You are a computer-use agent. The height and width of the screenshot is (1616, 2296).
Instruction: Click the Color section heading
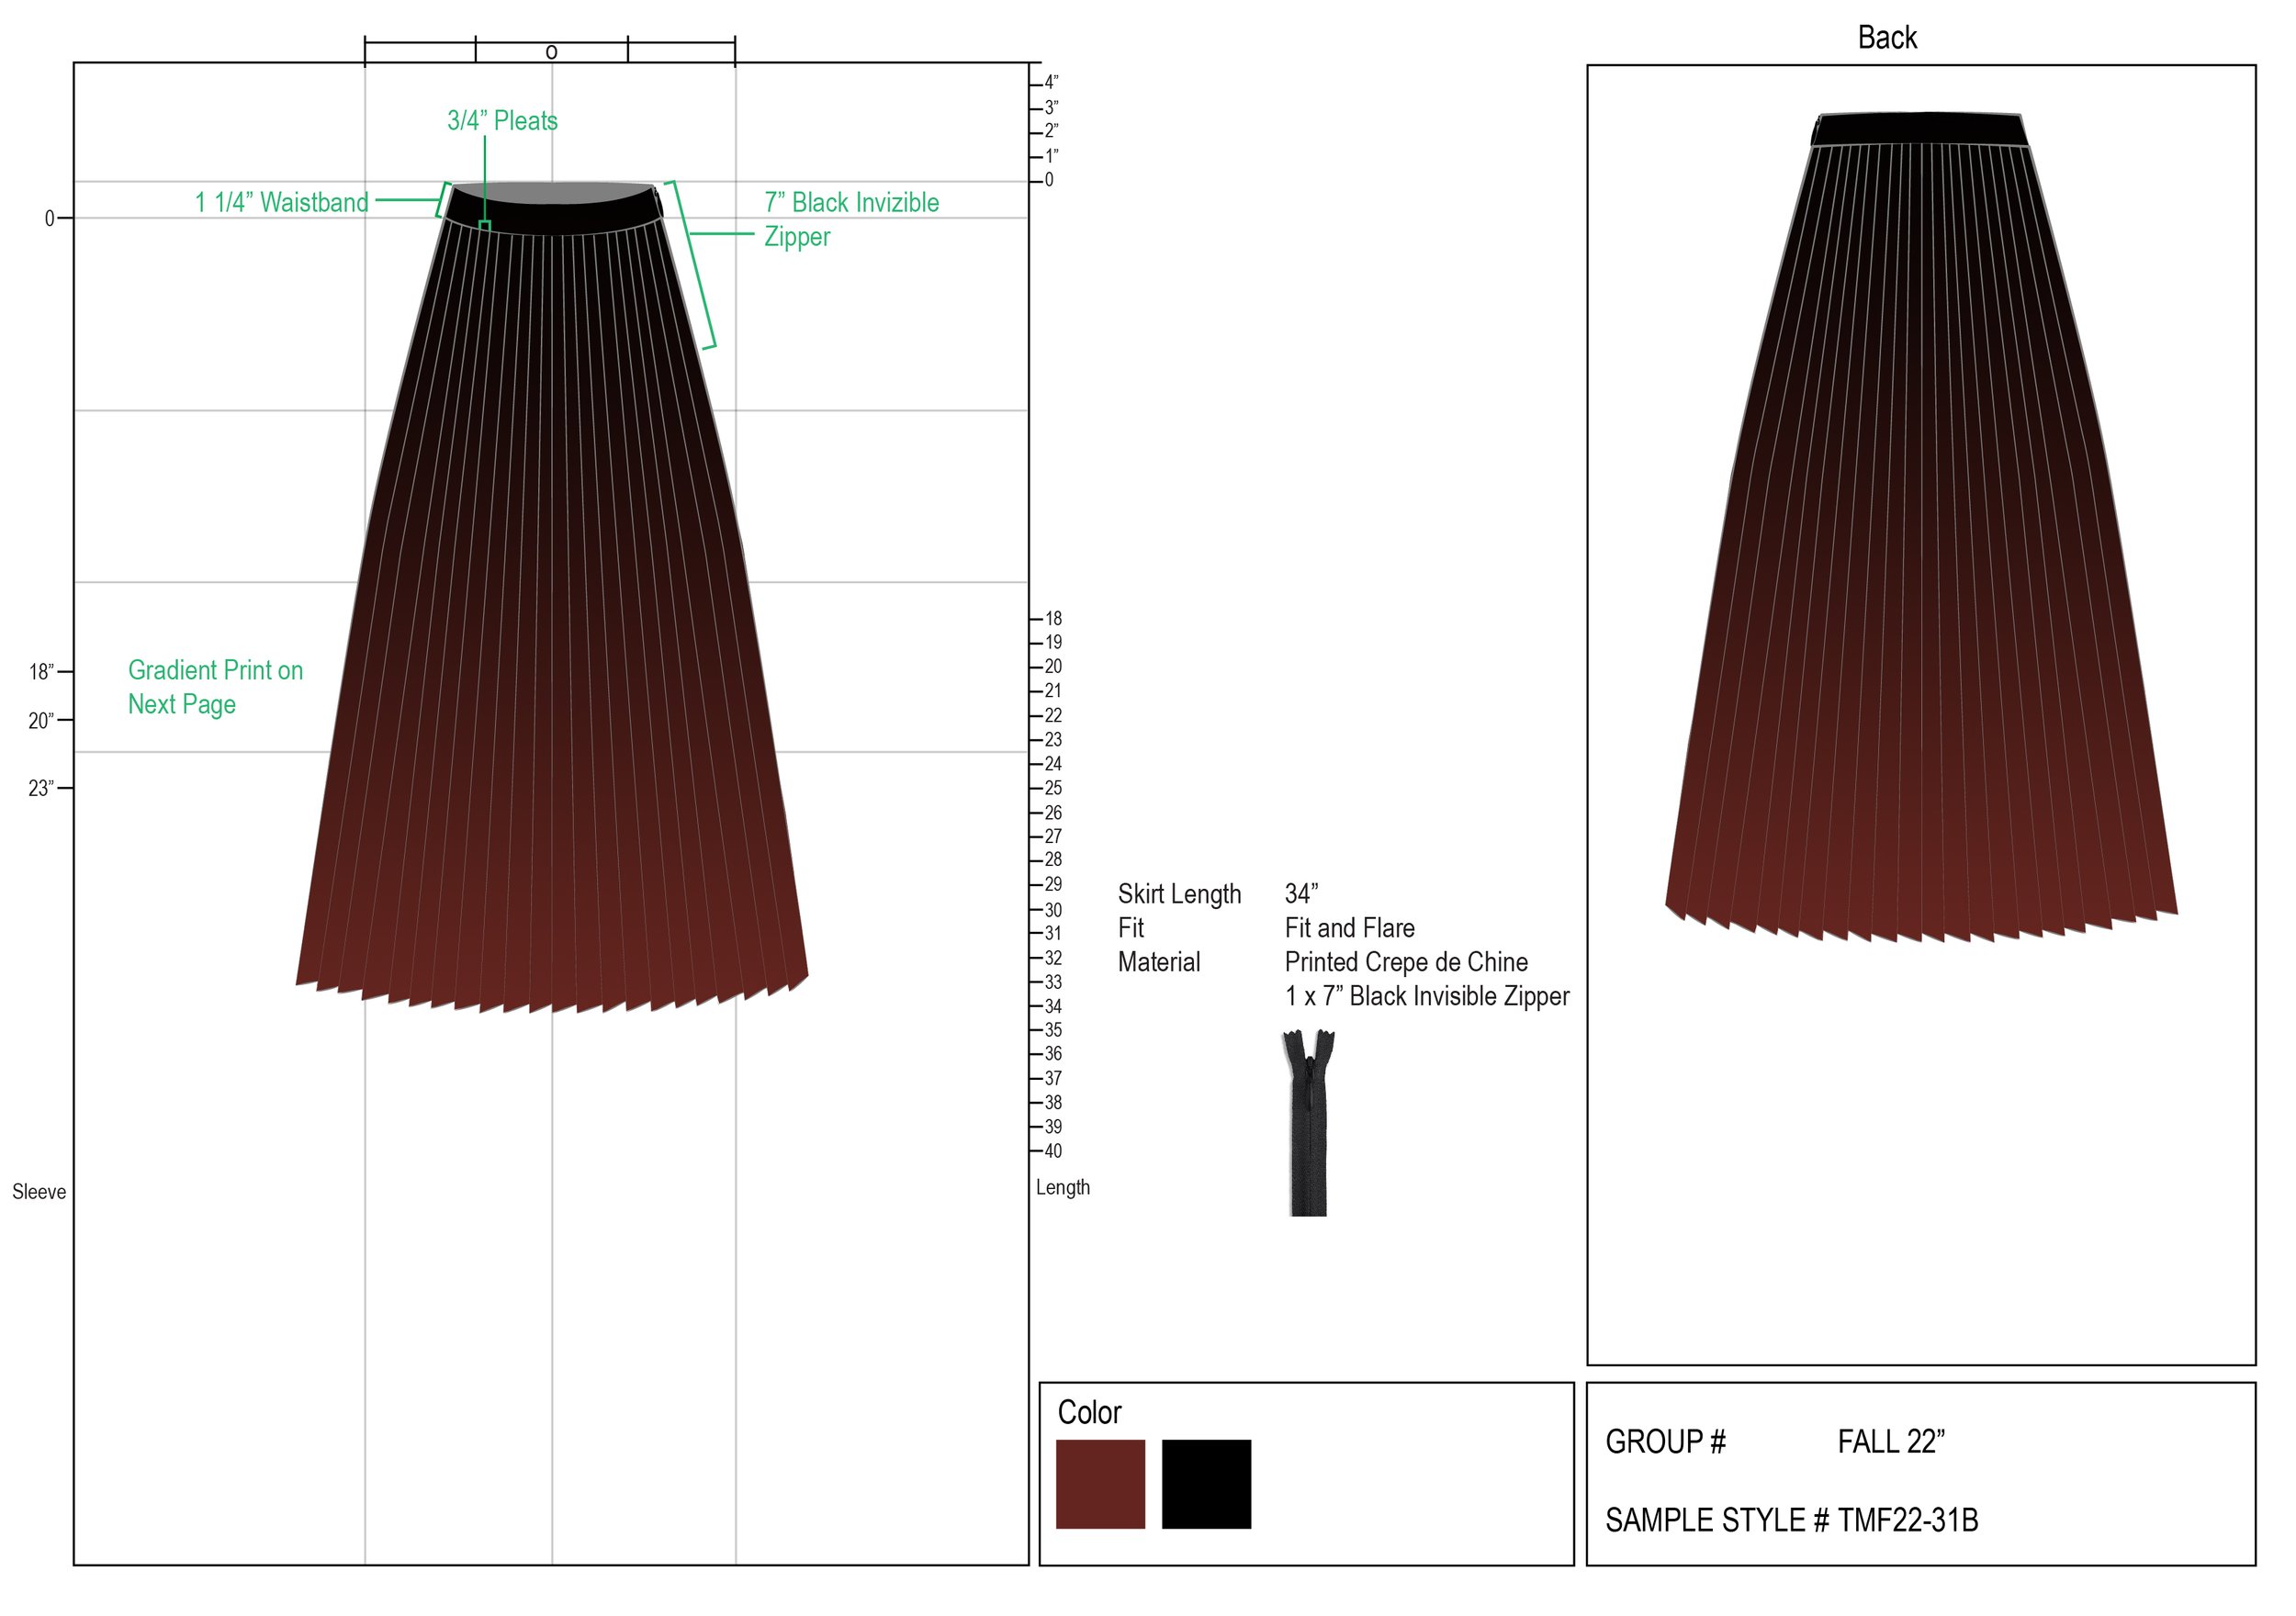click(1089, 1412)
